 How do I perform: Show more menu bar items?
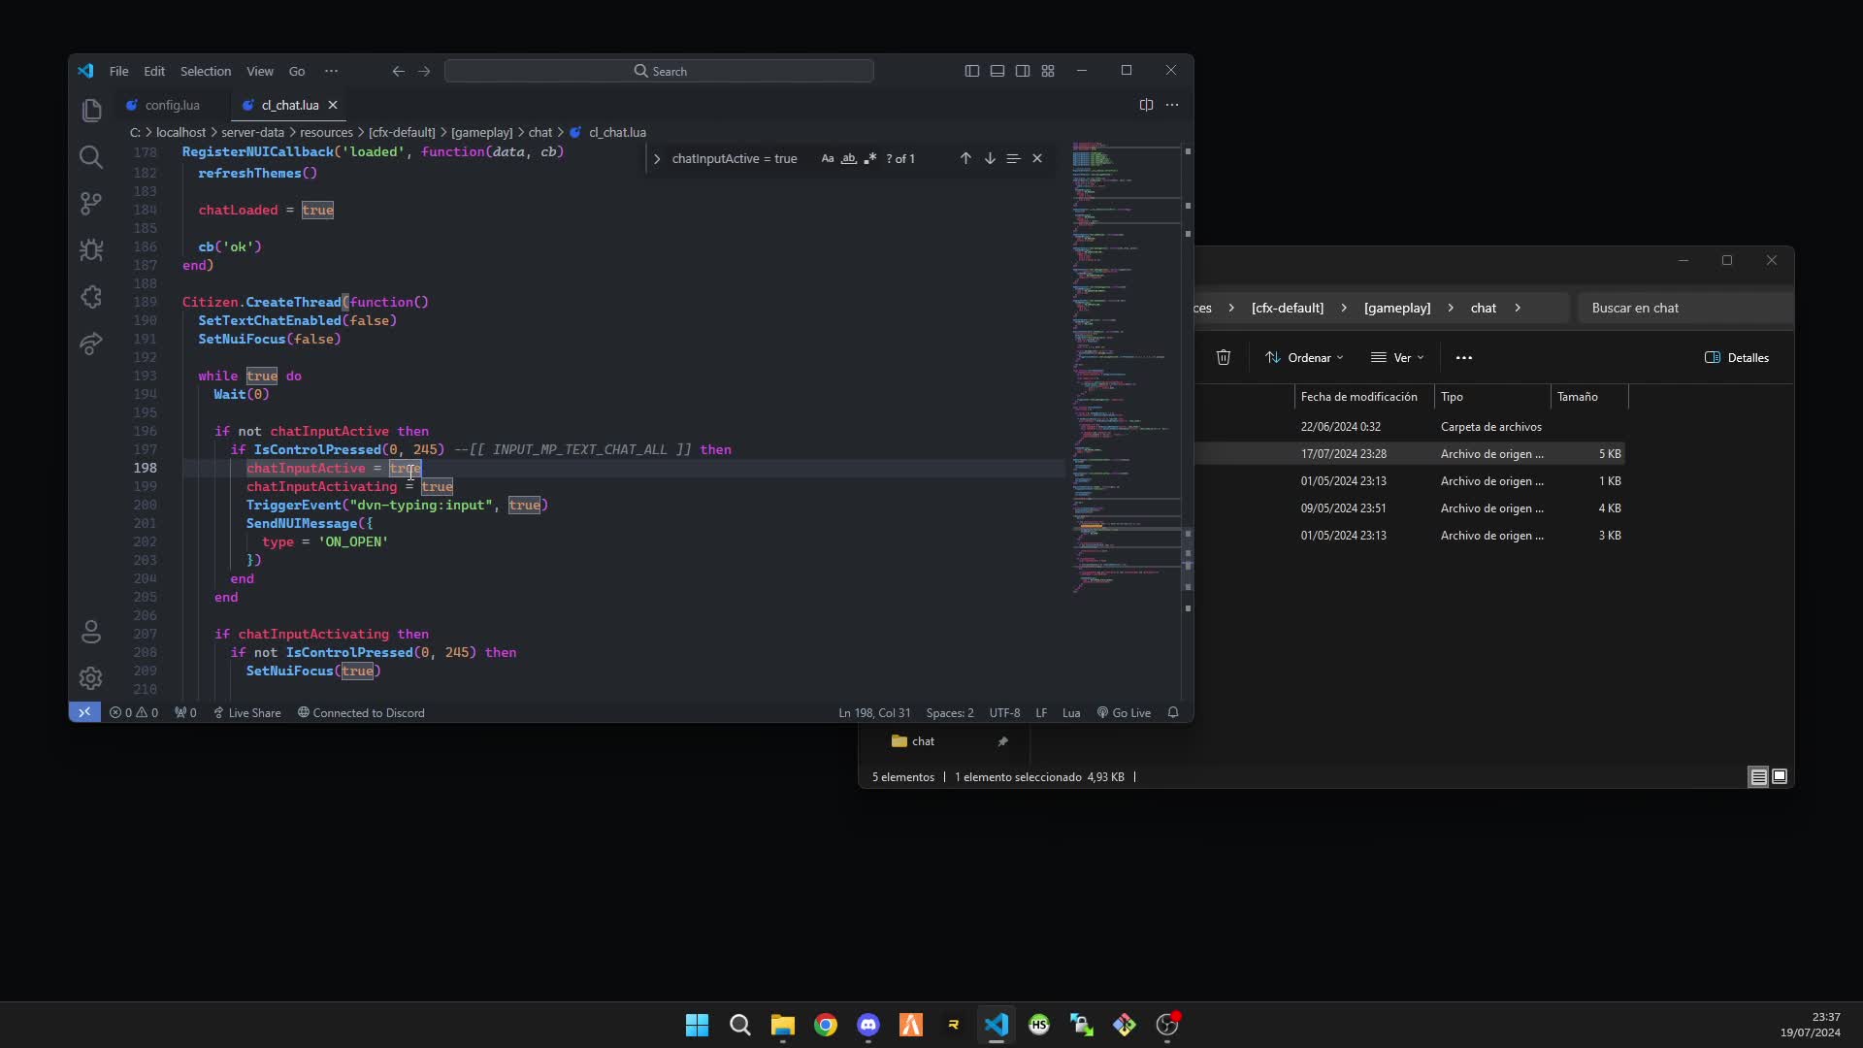(332, 71)
